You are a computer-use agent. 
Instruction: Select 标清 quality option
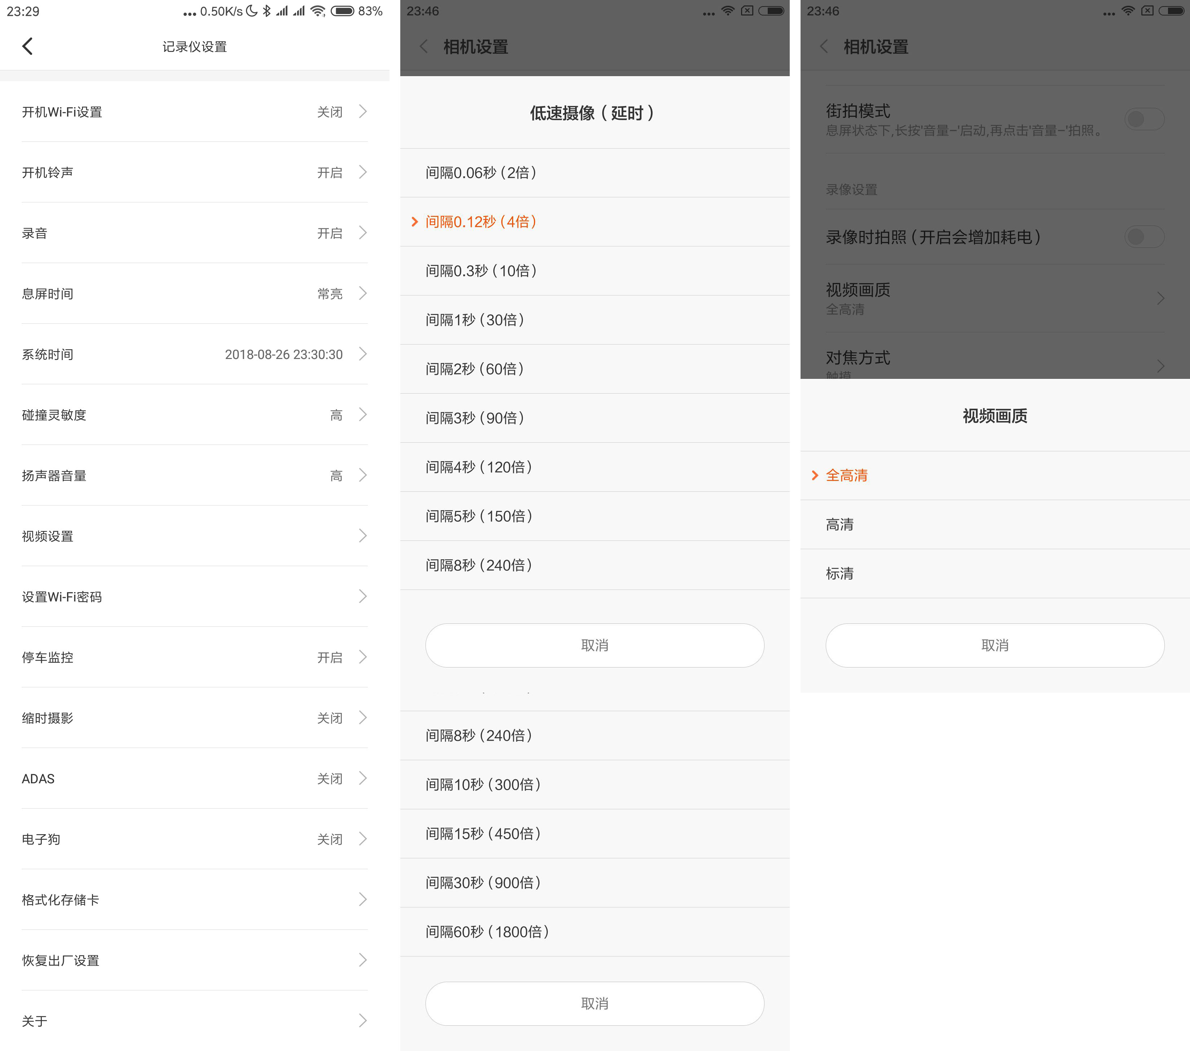coord(839,573)
